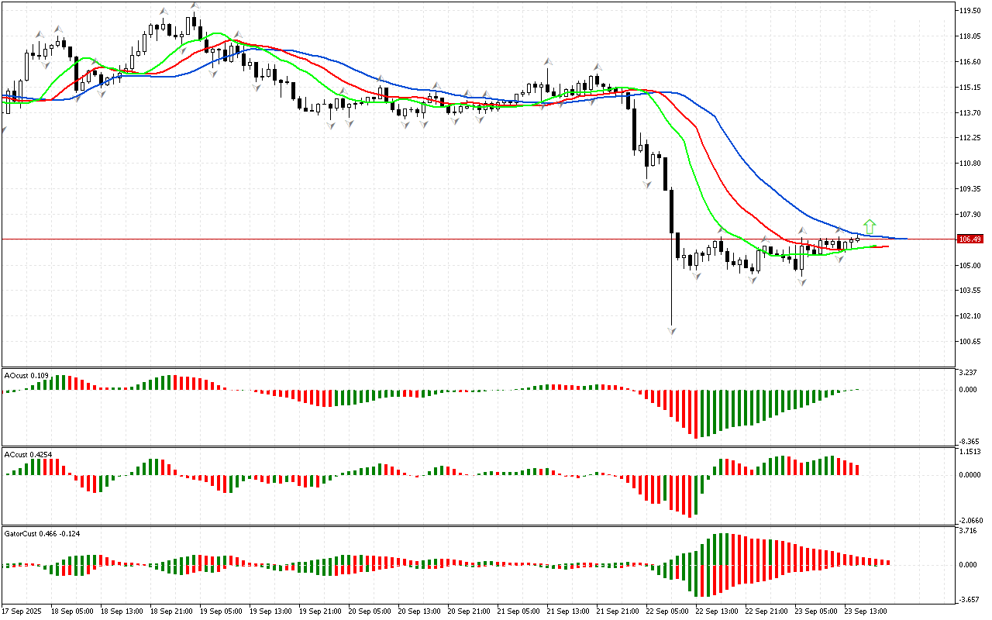Click the green up arrow signal
The height and width of the screenshot is (620, 992).
(x=870, y=226)
